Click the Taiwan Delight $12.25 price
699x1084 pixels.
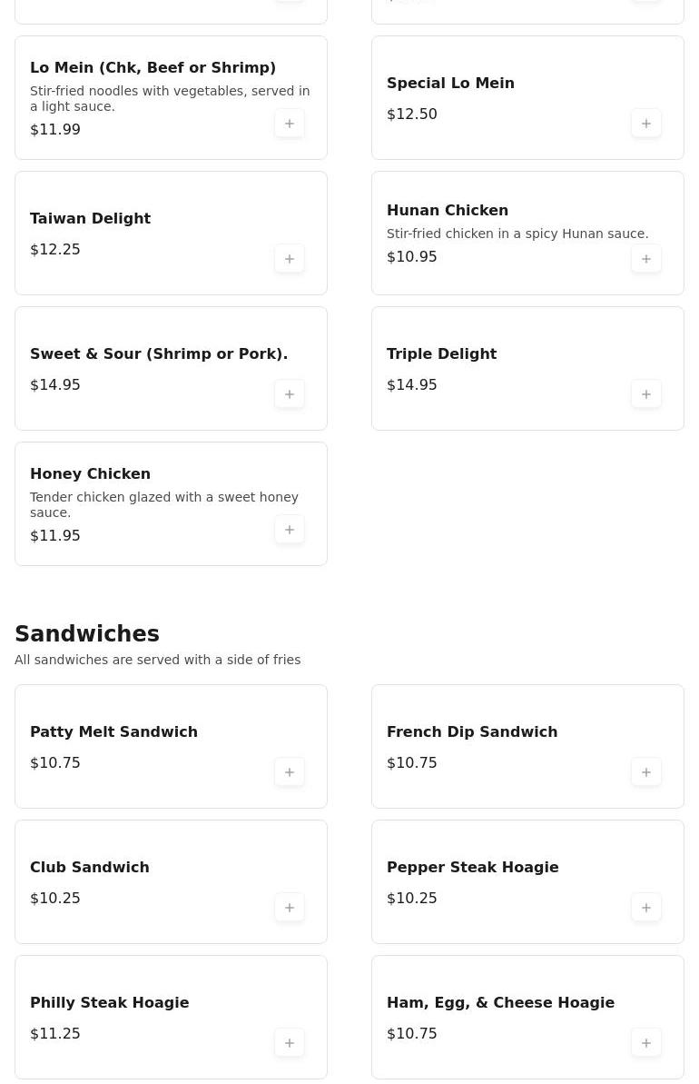[x=55, y=250]
